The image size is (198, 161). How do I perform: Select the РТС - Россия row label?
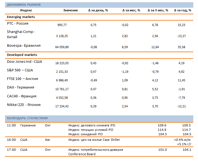pos(17,24)
